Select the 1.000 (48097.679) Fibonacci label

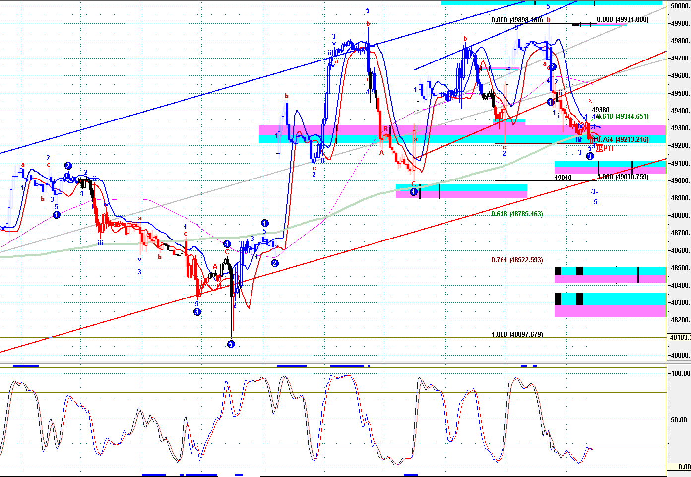(x=517, y=334)
